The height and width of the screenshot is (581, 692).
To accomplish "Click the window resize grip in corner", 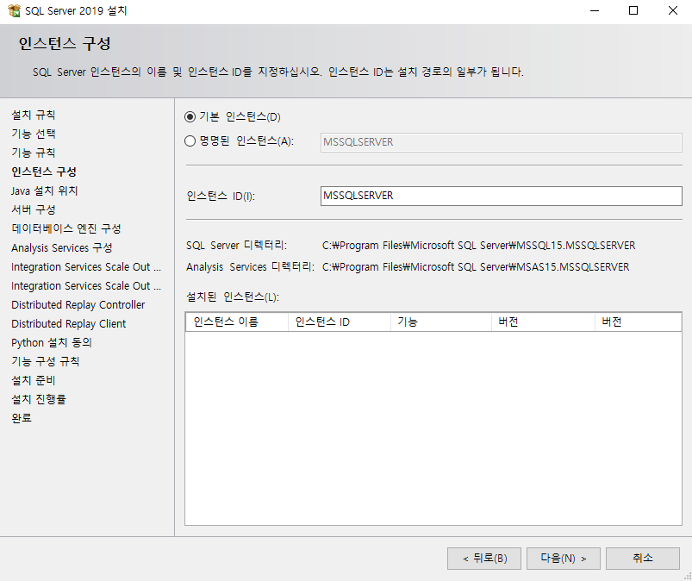I will 688,577.
